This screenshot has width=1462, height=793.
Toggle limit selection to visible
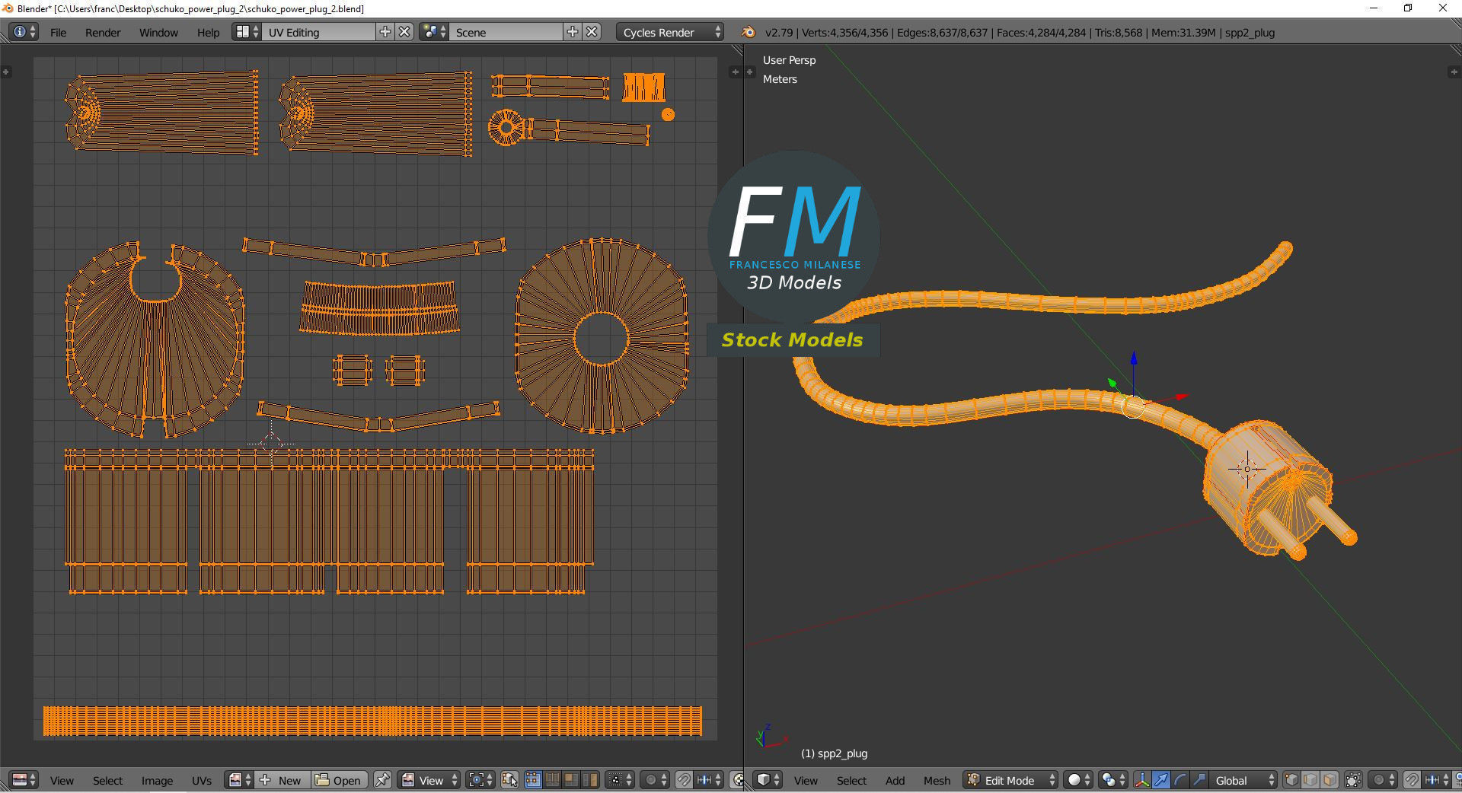[1353, 780]
